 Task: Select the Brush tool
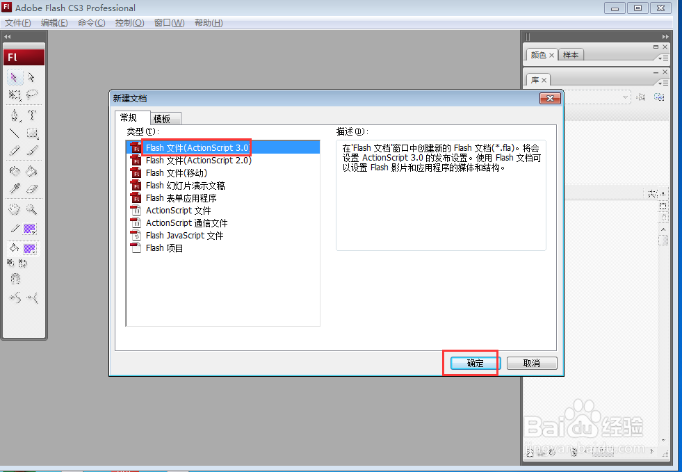click(31, 151)
